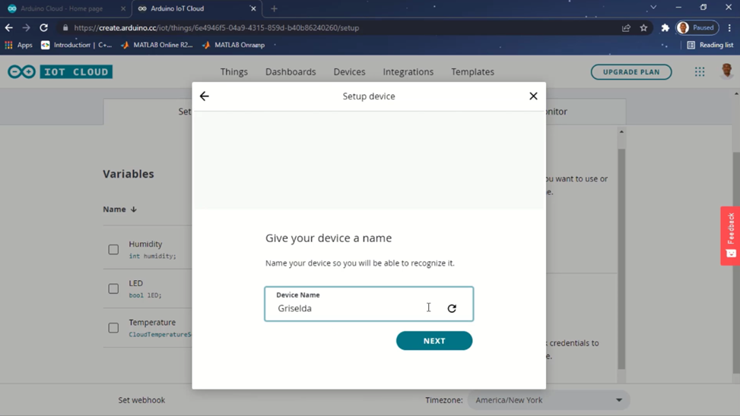Sort variables by Name column
Image resolution: width=740 pixels, height=416 pixels.
(120, 210)
